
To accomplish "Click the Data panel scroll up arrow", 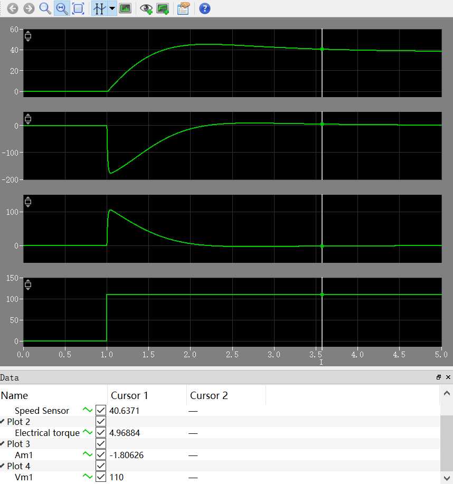I will tap(447, 393).
